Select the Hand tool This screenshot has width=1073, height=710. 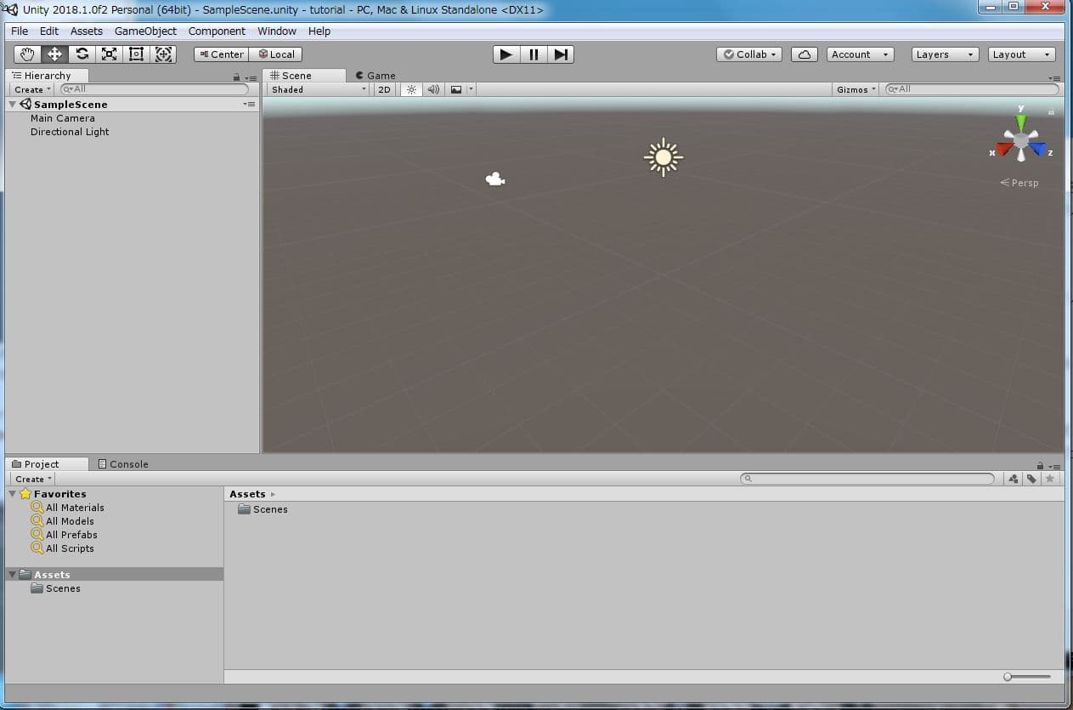pyautogui.click(x=27, y=54)
